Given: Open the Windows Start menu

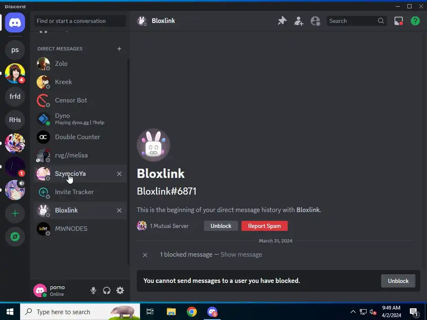Looking at the screenshot, I should (x=10, y=312).
